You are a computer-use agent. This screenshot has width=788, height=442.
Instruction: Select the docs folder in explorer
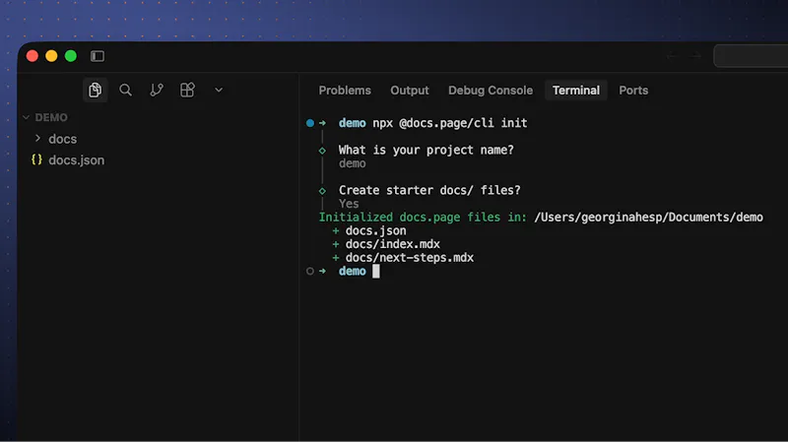[62, 139]
